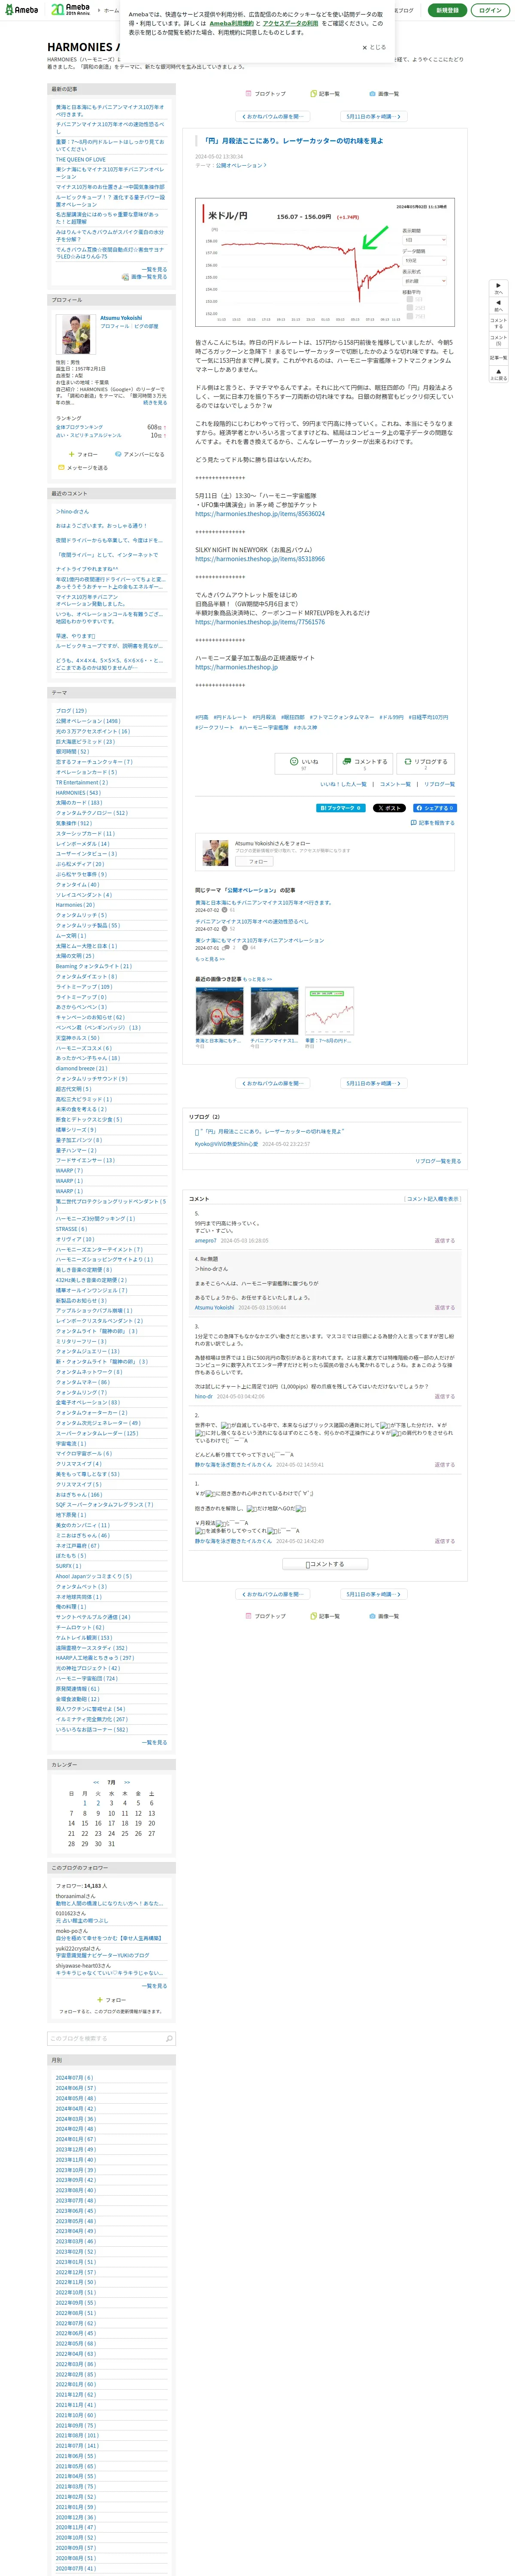Open shop link items/85636024
The image size is (515, 2576).
(260, 514)
